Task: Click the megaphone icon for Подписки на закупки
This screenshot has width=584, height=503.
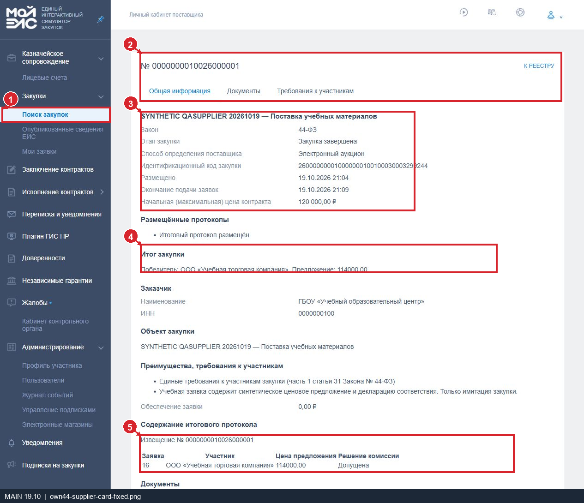Action: click(x=12, y=465)
